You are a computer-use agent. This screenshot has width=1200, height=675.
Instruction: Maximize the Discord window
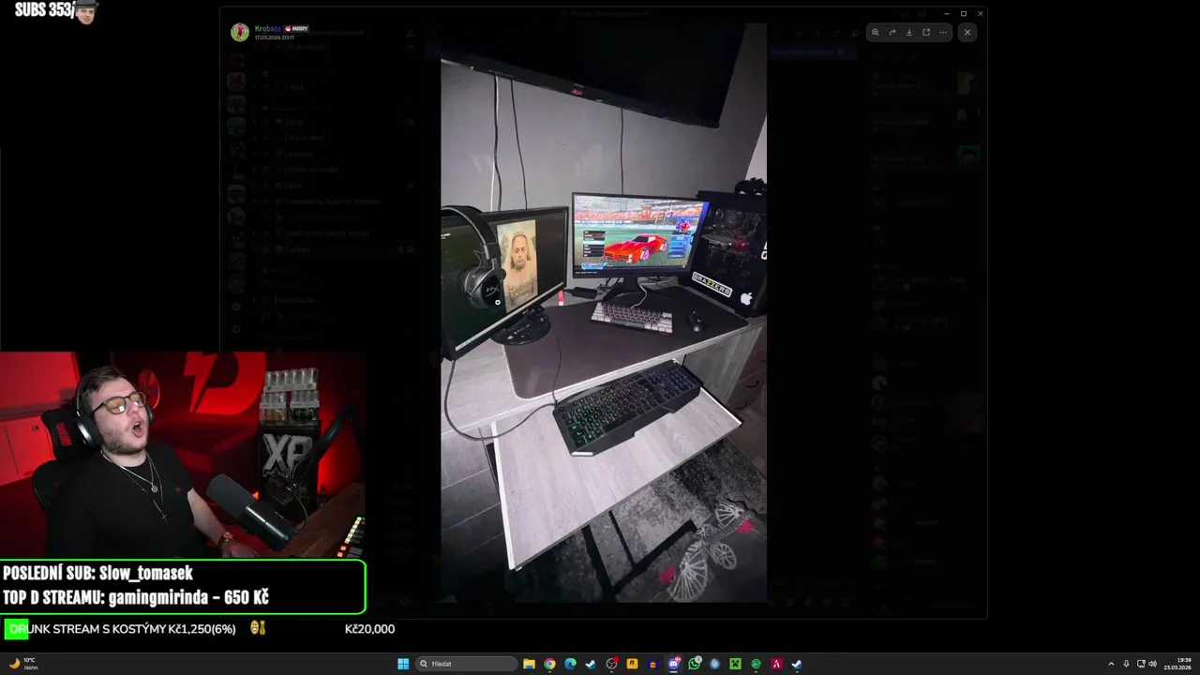click(963, 13)
